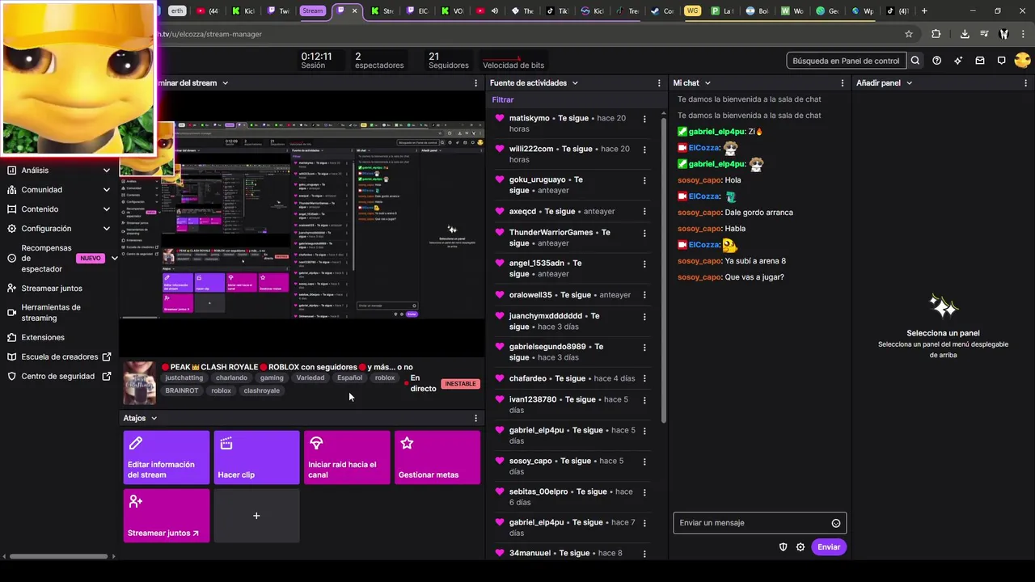Image resolution: width=1035 pixels, height=582 pixels.
Task: Bookmark page with browser star icon
Action: click(x=909, y=34)
